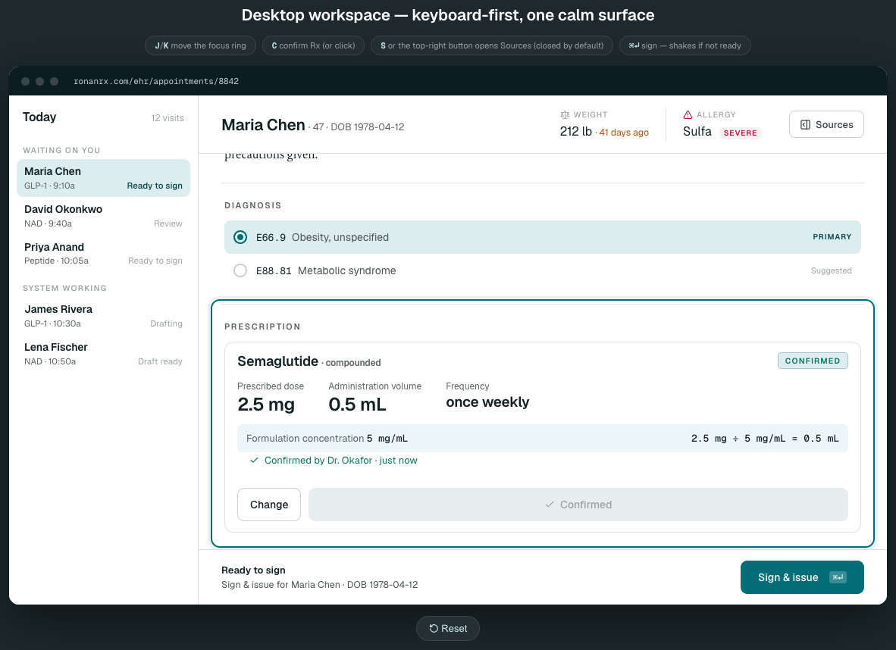This screenshot has width=896, height=650.
Task: Click the 41 days ago weight note
Action: pos(624,133)
